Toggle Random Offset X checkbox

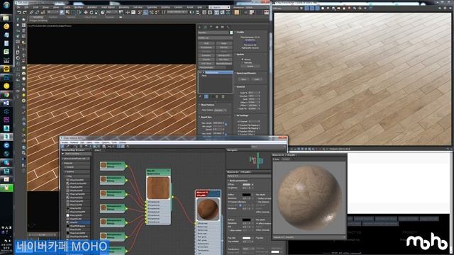(239, 131)
